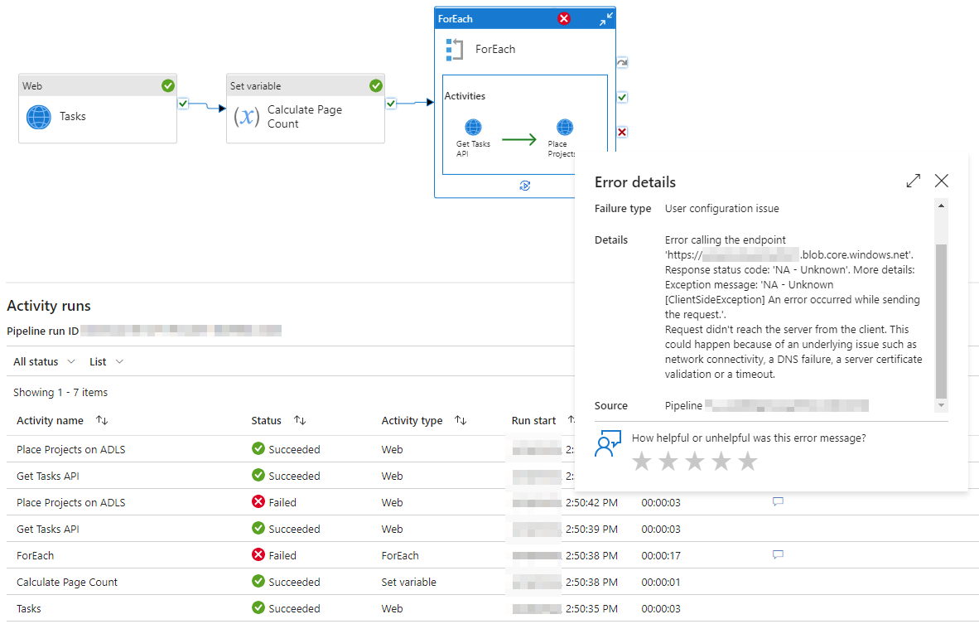
Task: Expand Error details panel with the diagonal arrow
Action: [x=913, y=181]
